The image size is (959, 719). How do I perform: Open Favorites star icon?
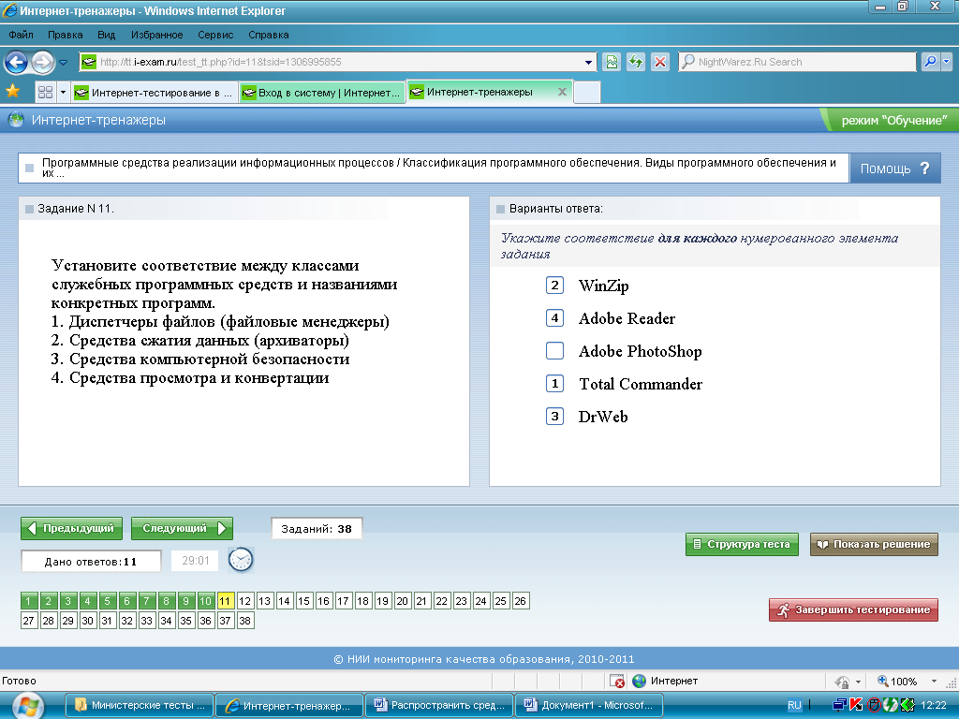pyautogui.click(x=13, y=92)
